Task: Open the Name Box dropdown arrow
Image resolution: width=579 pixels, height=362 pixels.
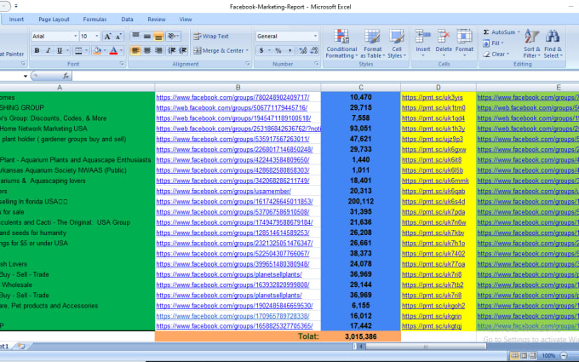Action: 25,76
